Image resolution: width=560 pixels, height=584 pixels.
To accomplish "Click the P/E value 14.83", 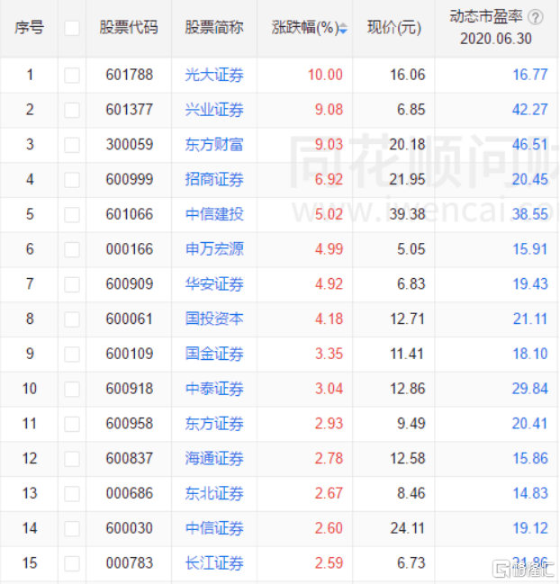I will (x=530, y=493).
